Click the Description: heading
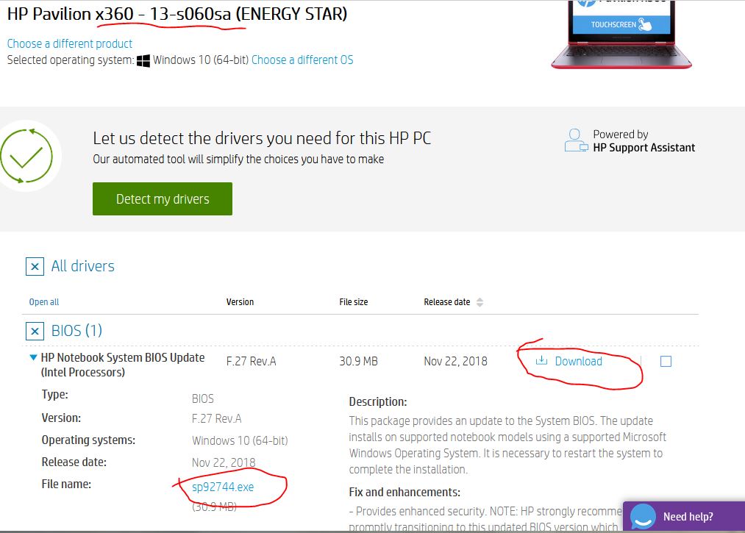Viewport: 745px width, 533px height. (378, 402)
